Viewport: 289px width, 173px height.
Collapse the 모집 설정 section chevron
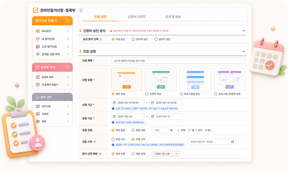[244, 51]
